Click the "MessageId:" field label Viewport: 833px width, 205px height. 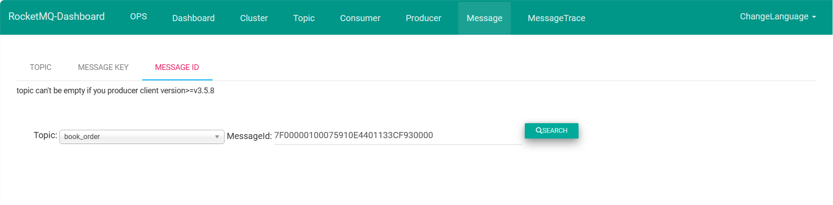(x=249, y=136)
